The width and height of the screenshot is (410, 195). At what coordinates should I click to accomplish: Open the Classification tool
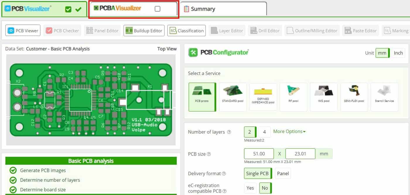[187, 31]
